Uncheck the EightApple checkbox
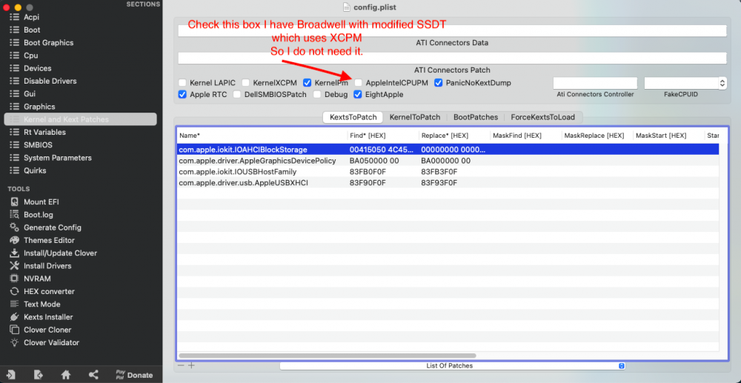The width and height of the screenshot is (741, 383). [x=358, y=94]
